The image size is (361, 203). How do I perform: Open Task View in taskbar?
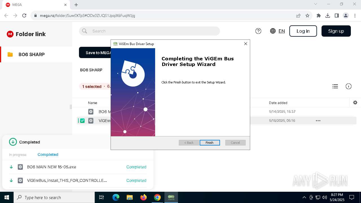(x=102, y=197)
